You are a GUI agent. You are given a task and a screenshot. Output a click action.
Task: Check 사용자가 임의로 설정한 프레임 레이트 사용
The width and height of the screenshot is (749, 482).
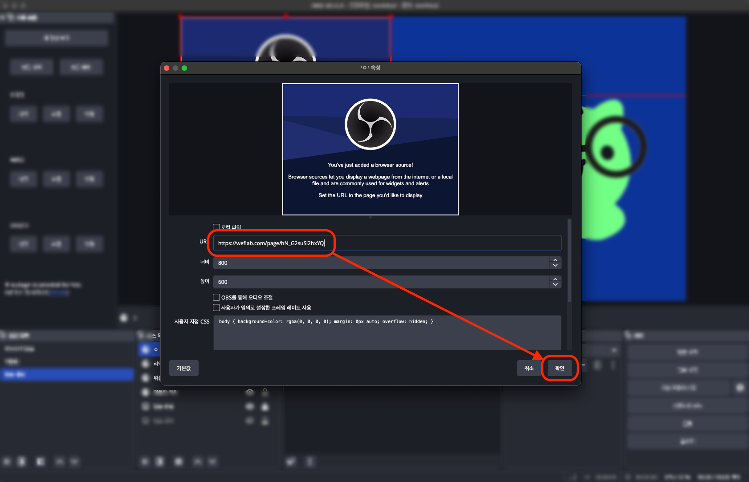(x=216, y=308)
